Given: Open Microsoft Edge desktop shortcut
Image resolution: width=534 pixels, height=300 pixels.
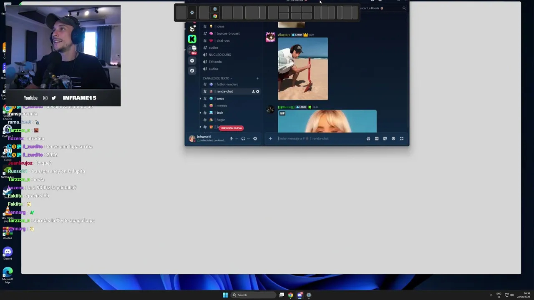Looking at the screenshot, I should pos(8,275).
